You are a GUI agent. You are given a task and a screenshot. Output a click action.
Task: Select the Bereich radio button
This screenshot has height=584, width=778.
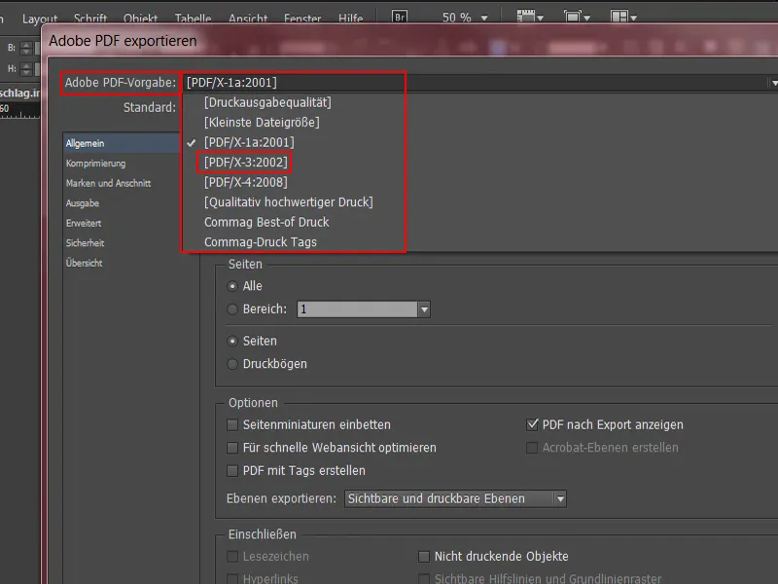[232, 310]
